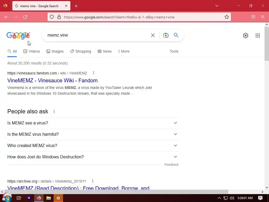Switch to the Videos tab
269x202 pixels.
coord(32,51)
